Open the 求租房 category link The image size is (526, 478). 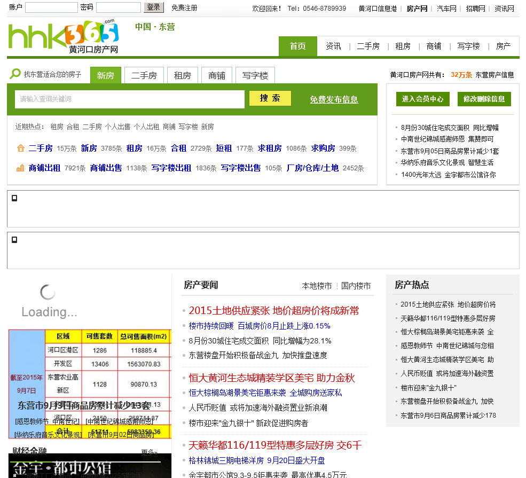[270, 148]
